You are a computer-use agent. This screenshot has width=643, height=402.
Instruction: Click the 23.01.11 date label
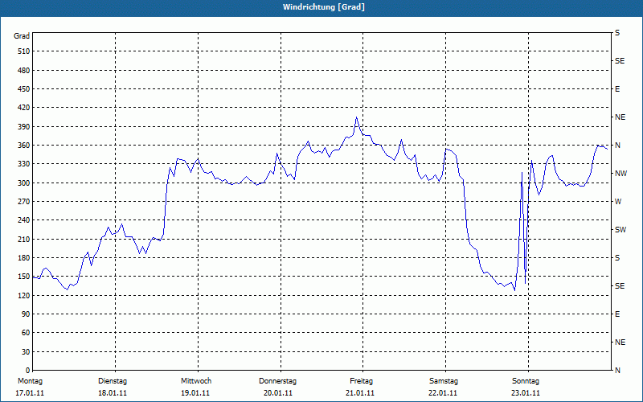tap(526, 393)
